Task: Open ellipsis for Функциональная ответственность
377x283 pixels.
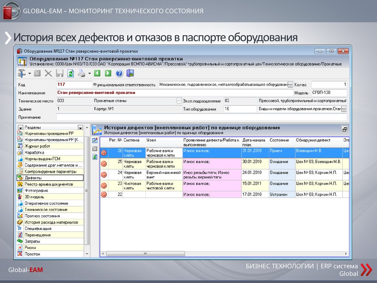Action: pos(290,85)
